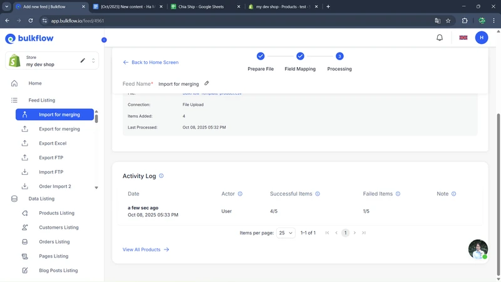The height and width of the screenshot is (282, 501).
Task: Open the Items per page dropdown
Action: (286, 233)
